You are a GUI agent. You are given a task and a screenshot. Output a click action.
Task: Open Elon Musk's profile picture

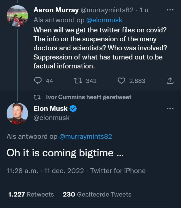[x=17, y=114]
